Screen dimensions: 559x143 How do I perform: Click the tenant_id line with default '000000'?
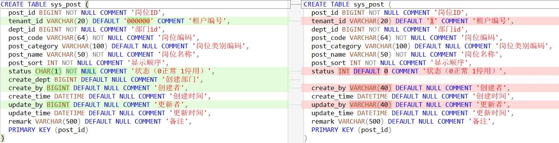(x=119, y=21)
